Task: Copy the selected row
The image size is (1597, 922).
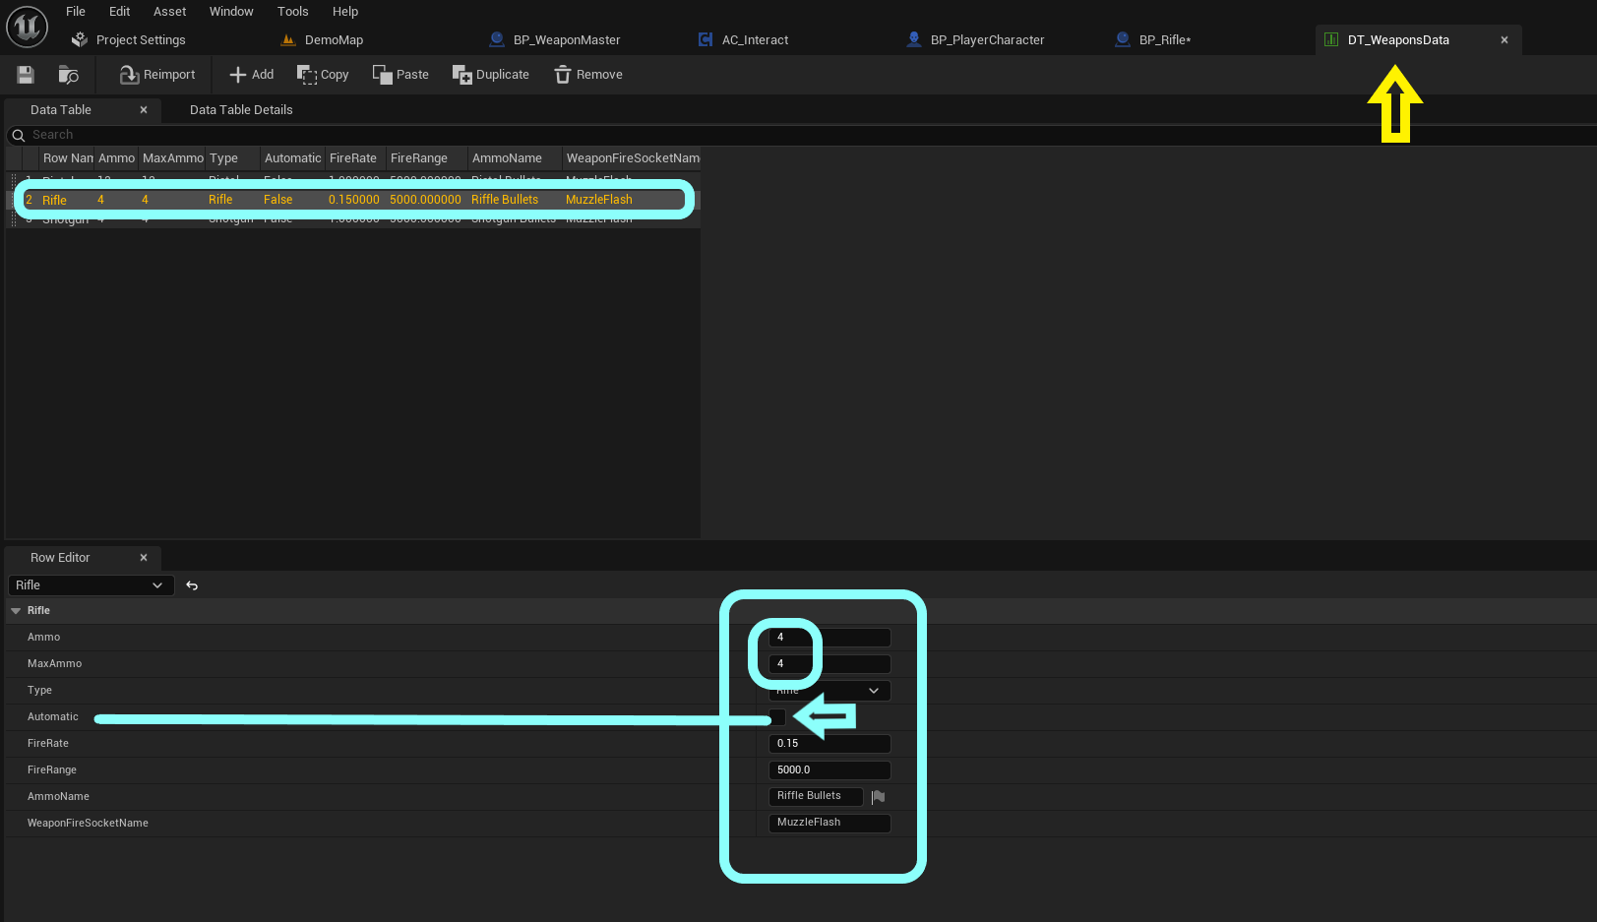Action: coord(323,75)
